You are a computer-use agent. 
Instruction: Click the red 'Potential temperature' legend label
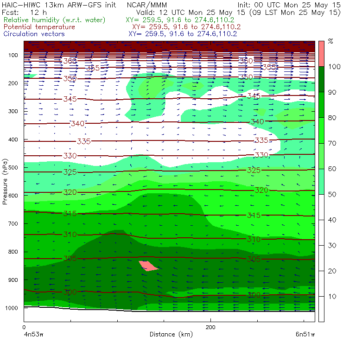[39, 27]
